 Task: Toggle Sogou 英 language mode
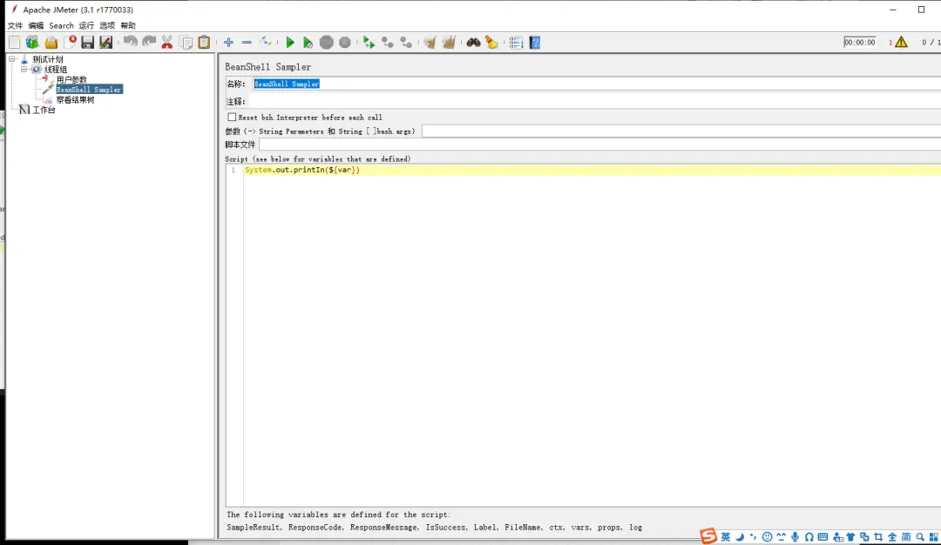pos(726,536)
